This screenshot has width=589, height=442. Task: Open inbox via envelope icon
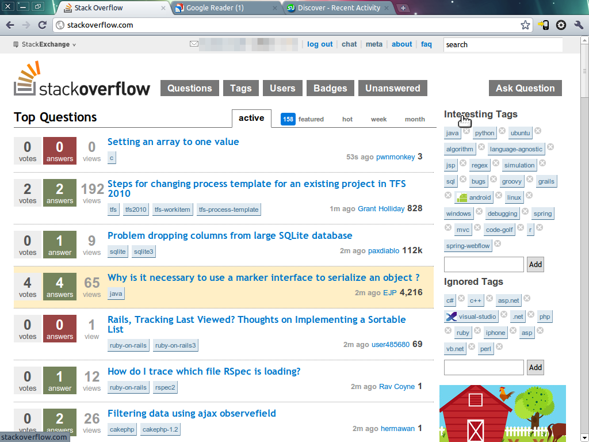[194, 44]
